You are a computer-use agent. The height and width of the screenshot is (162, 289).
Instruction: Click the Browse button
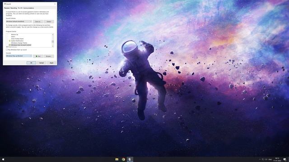pos(49,56)
